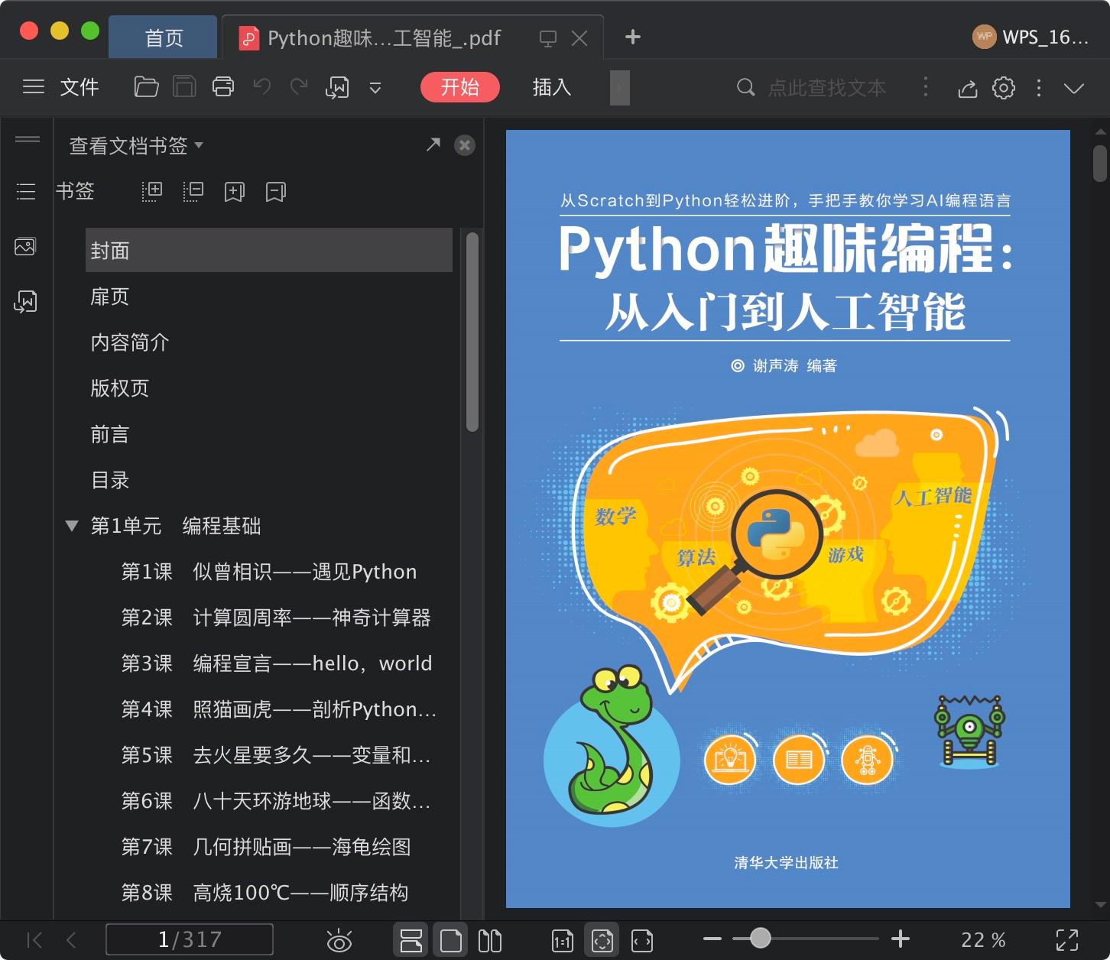The width and height of the screenshot is (1110, 960).
Task: Click the sidebar collapse handle at top left
Action: 28,139
